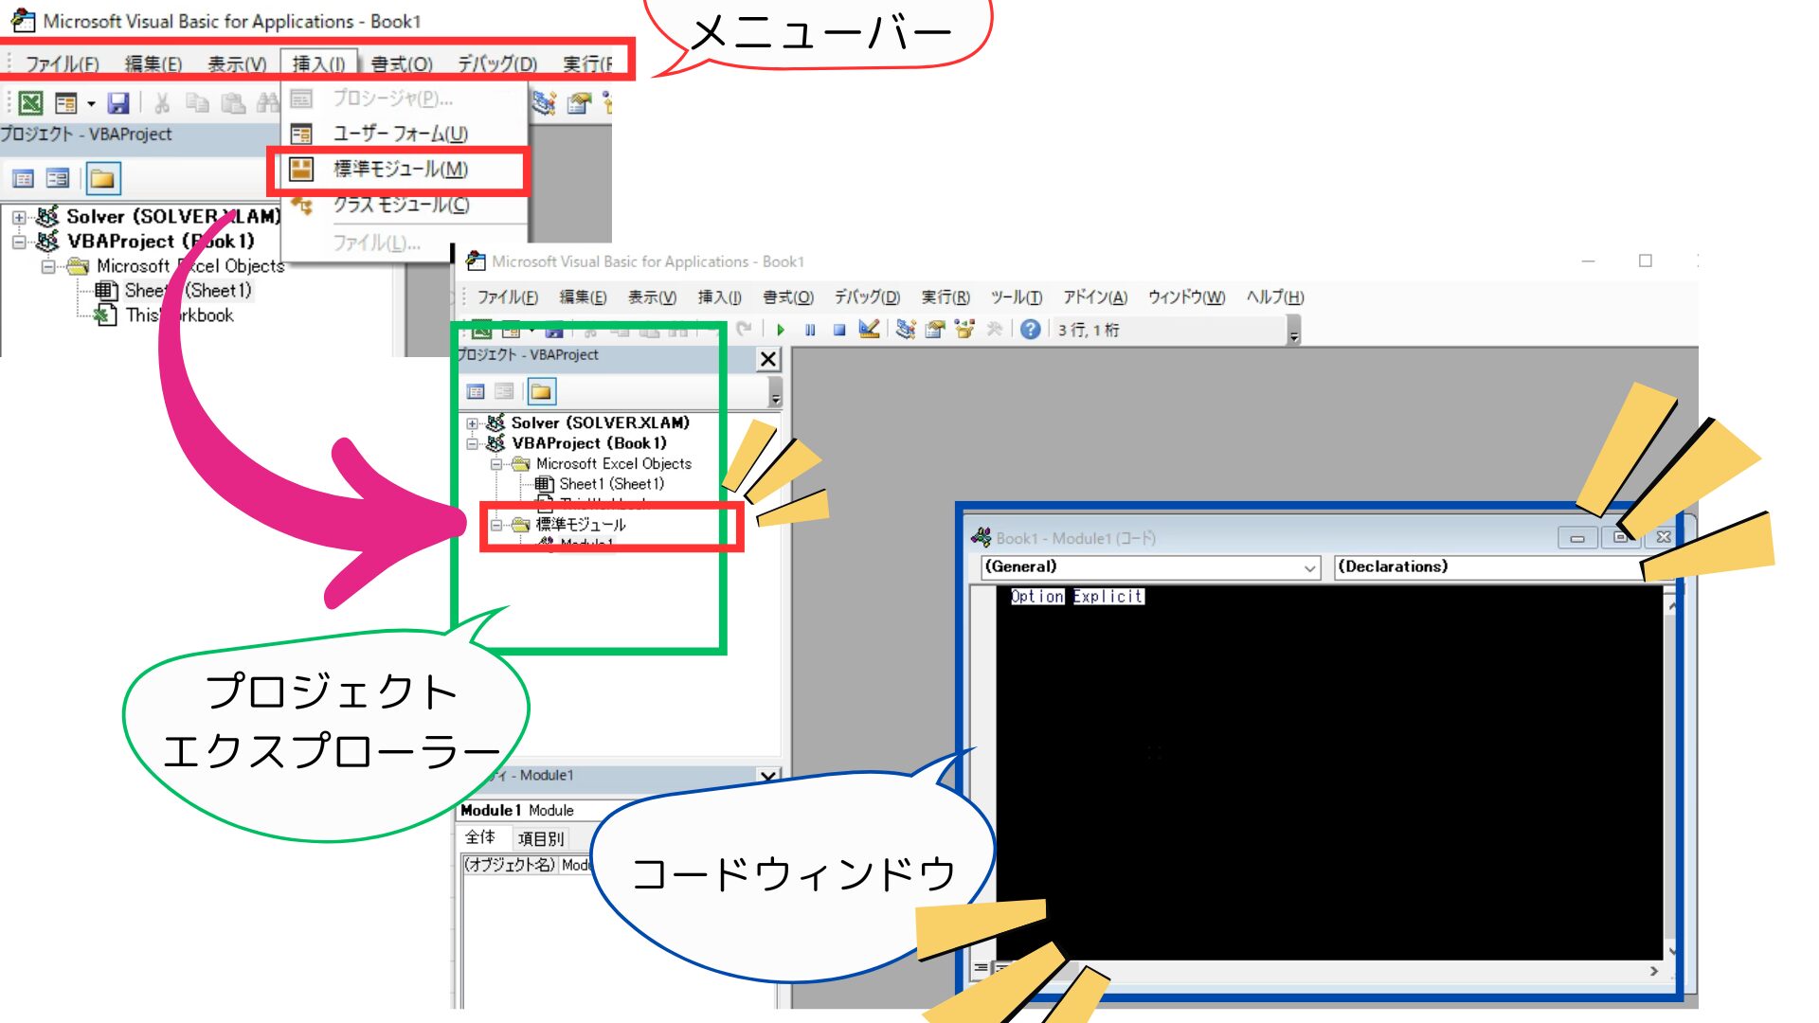Image resolution: width=1819 pixels, height=1023 pixels.
Task: Click Project Explorer icon in lower toolbar
Action: (x=906, y=330)
